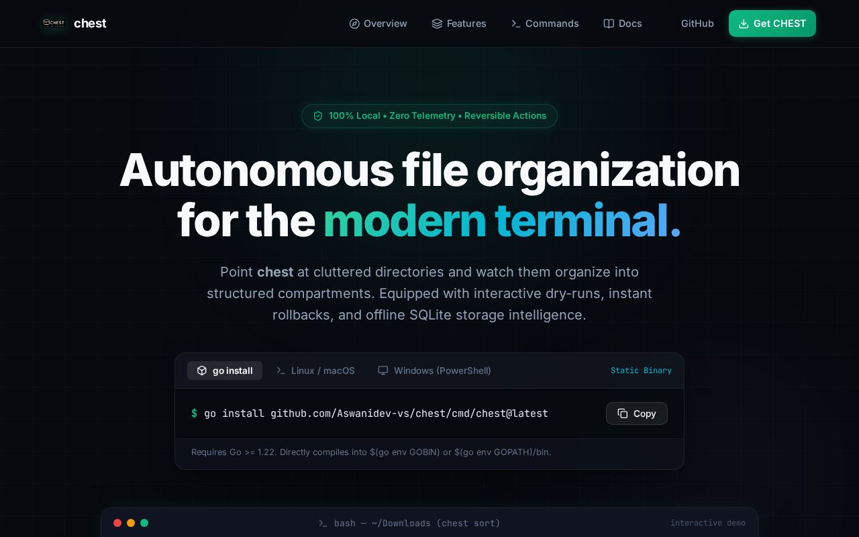859x537 pixels.
Task: Click the copy icon next to install command
Action: (x=623, y=413)
